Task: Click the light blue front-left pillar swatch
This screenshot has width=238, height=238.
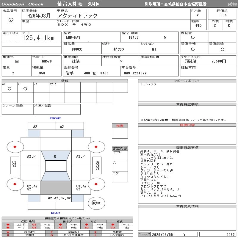Action: [x=34, y=134]
